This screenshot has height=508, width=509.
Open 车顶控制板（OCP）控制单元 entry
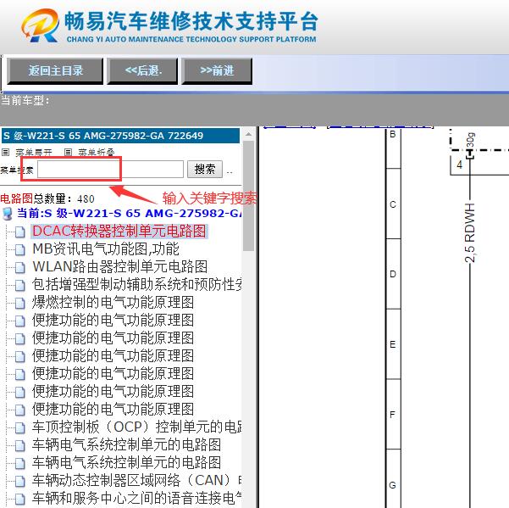click(136, 427)
